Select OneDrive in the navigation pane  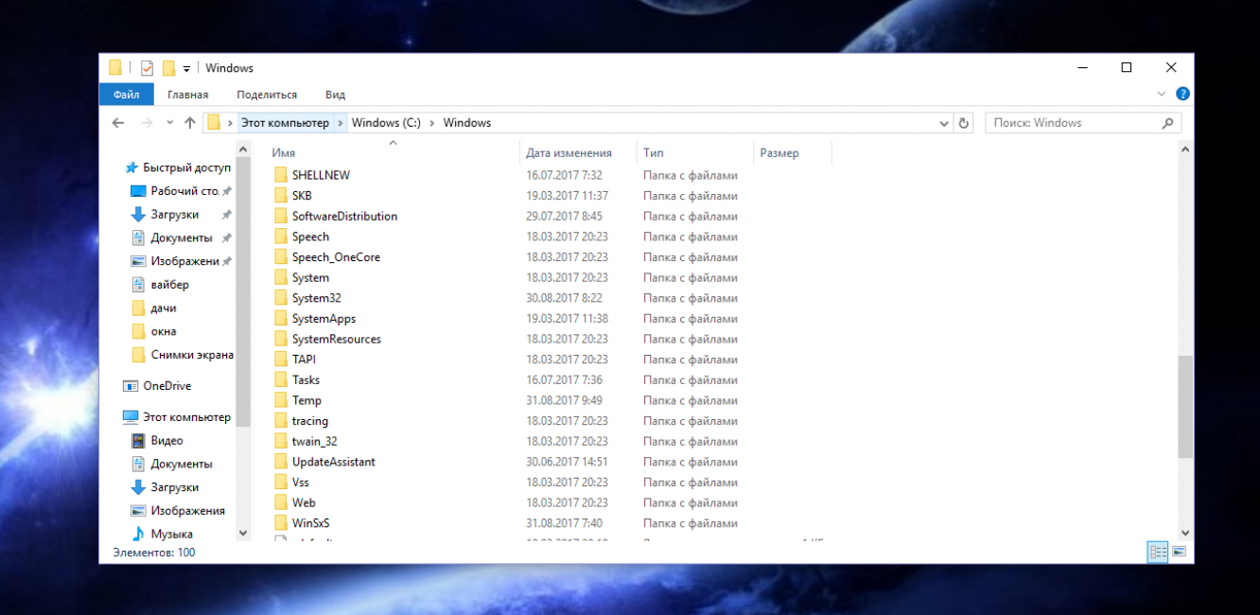click(x=166, y=386)
